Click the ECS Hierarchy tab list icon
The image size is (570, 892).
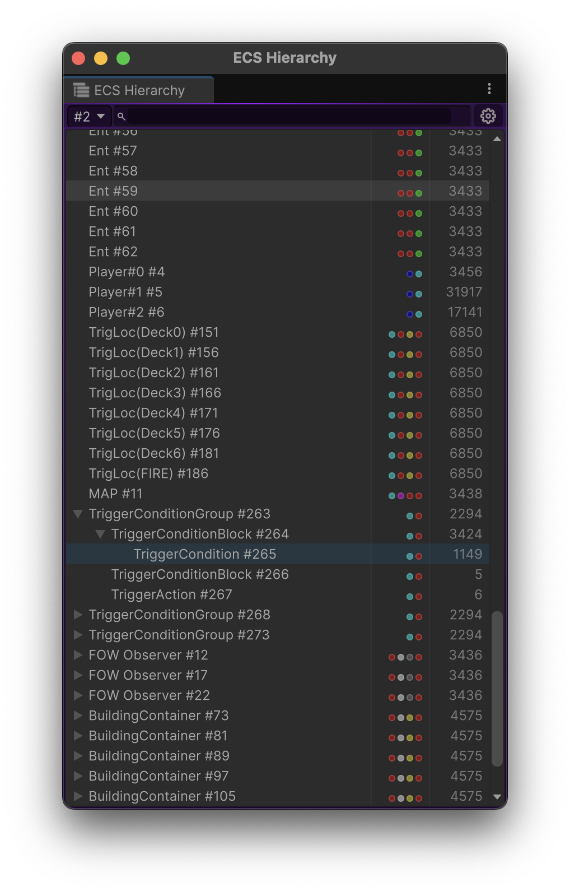point(82,90)
